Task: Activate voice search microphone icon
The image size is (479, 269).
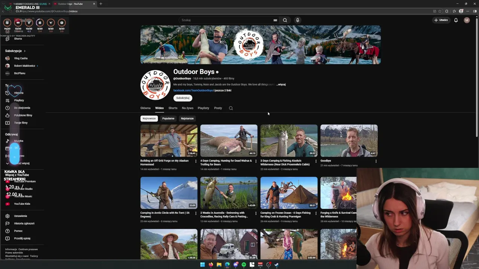Action: tap(298, 20)
